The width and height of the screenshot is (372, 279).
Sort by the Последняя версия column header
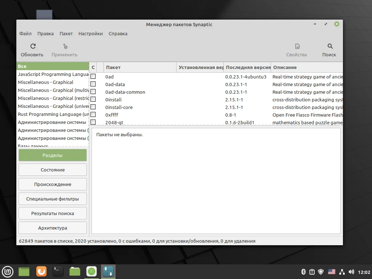coord(247,67)
